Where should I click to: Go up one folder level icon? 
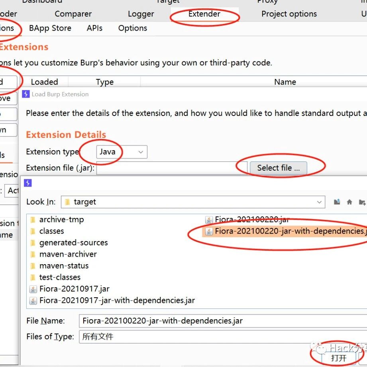[337, 202]
